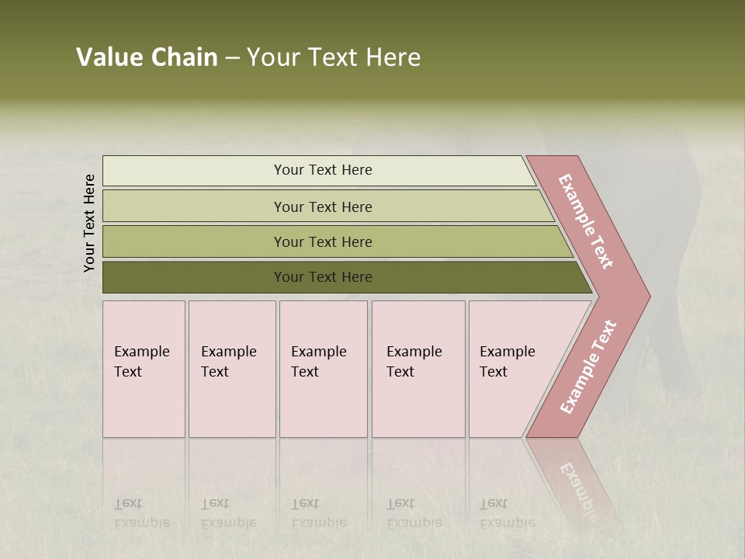
Task: Select the middle pink "Example Text" box
Action: tap(323, 369)
